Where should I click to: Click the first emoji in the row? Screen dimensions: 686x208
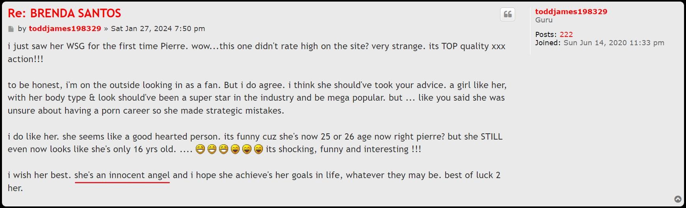200,150
